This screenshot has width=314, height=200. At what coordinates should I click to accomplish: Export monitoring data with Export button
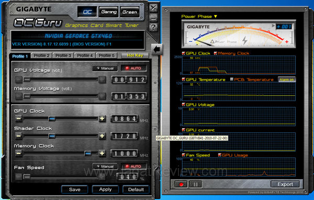(x=285, y=184)
